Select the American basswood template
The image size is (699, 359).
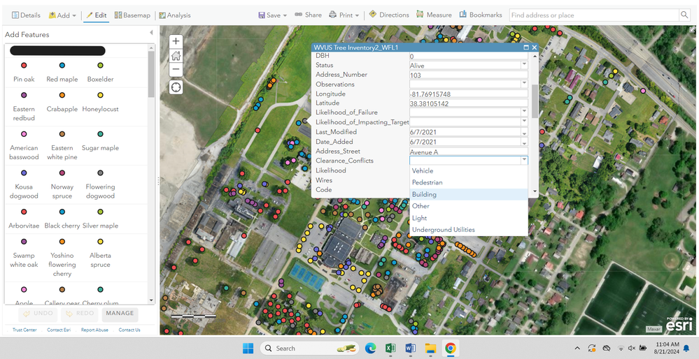pyautogui.click(x=24, y=145)
